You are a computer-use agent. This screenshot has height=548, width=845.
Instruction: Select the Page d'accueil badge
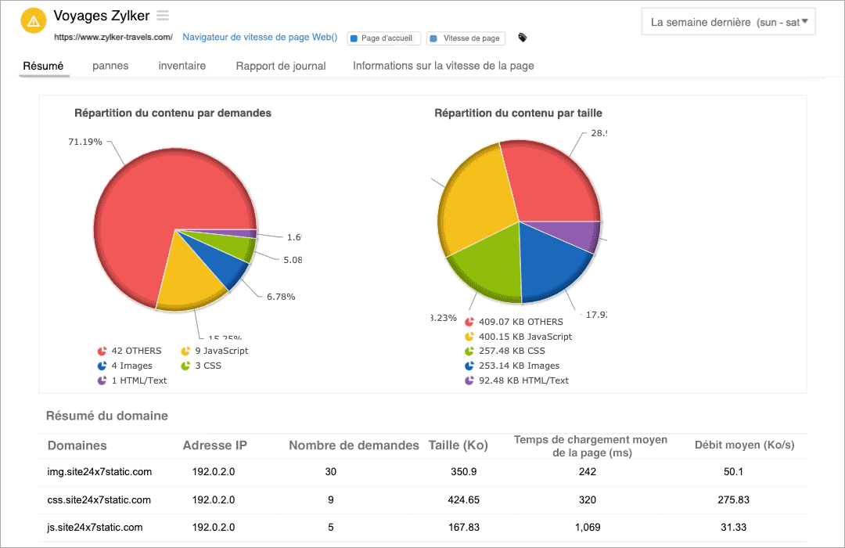pyautogui.click(x=383, y=38)
